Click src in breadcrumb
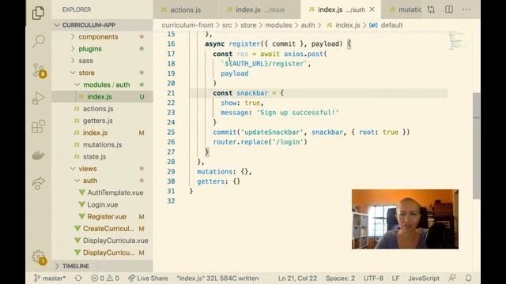 tap(227, 25)
